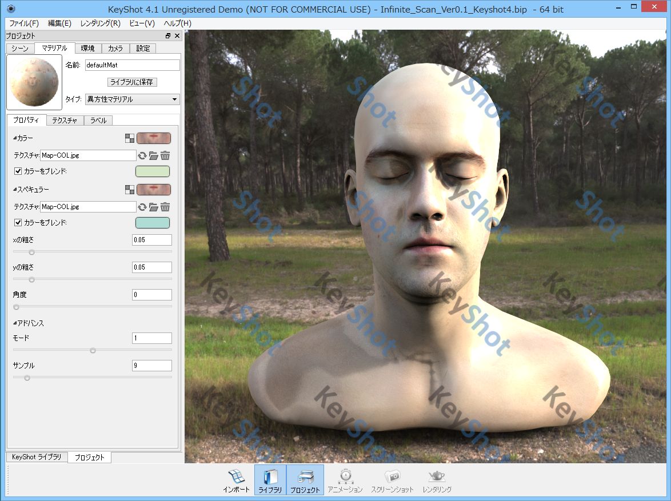Open the 編集(E) menu

coord(59,23)
